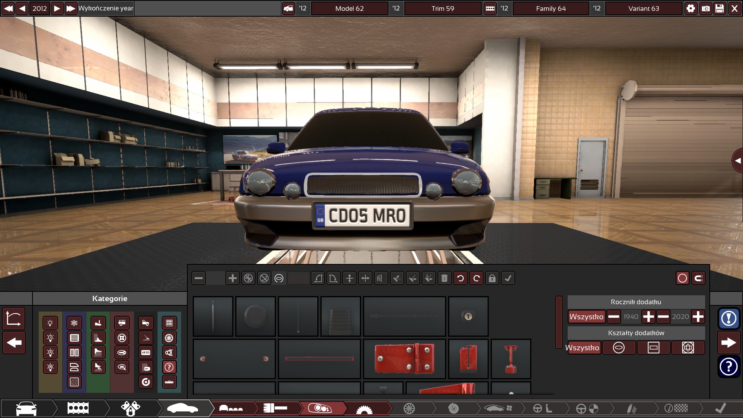
Task: Select the spider-like indicator category icon
Action: click(x=74, y=323)
